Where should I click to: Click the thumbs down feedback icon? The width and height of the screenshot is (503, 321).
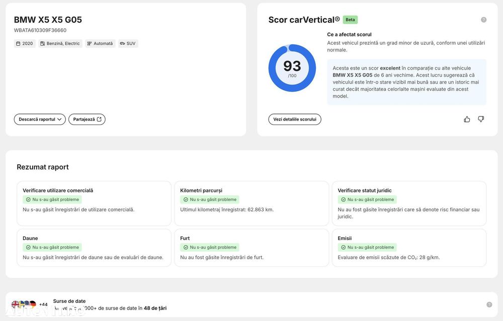point(481,119)
